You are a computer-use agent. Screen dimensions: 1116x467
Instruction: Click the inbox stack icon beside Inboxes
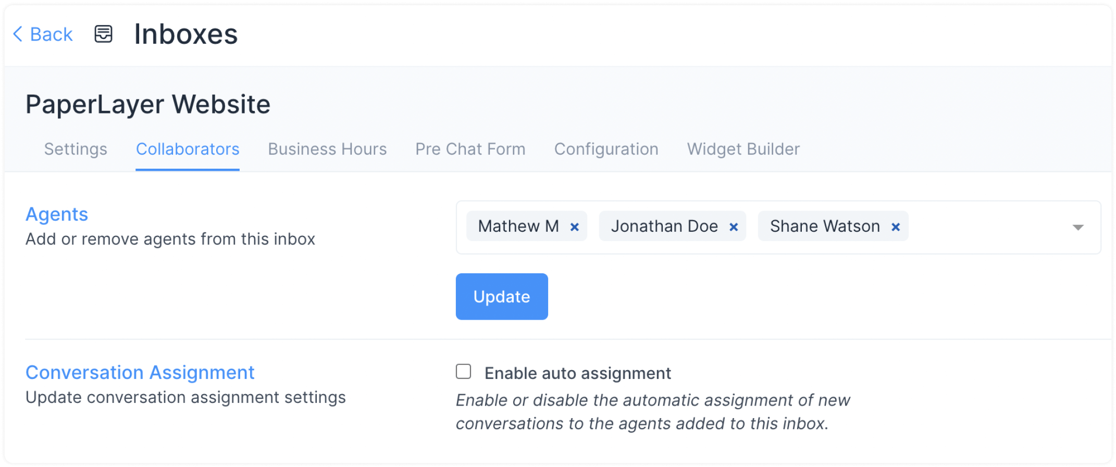(103, 34)
